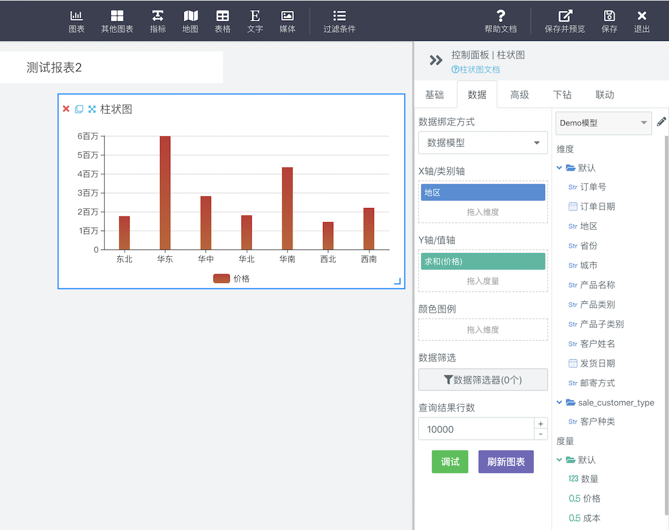Switch to the 数据 tab

tap(477, 95)
